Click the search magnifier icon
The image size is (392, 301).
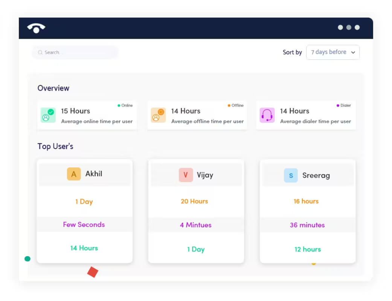point(40,52)
